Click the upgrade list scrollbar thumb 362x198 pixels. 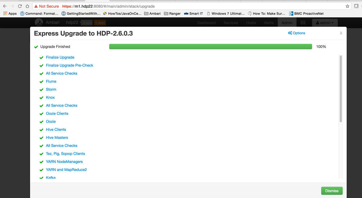pyautogui.click(x=341, y=89)
